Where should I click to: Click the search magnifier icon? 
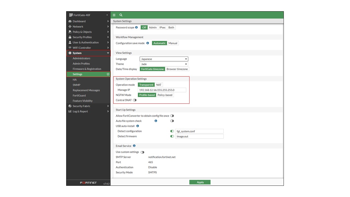121,15
